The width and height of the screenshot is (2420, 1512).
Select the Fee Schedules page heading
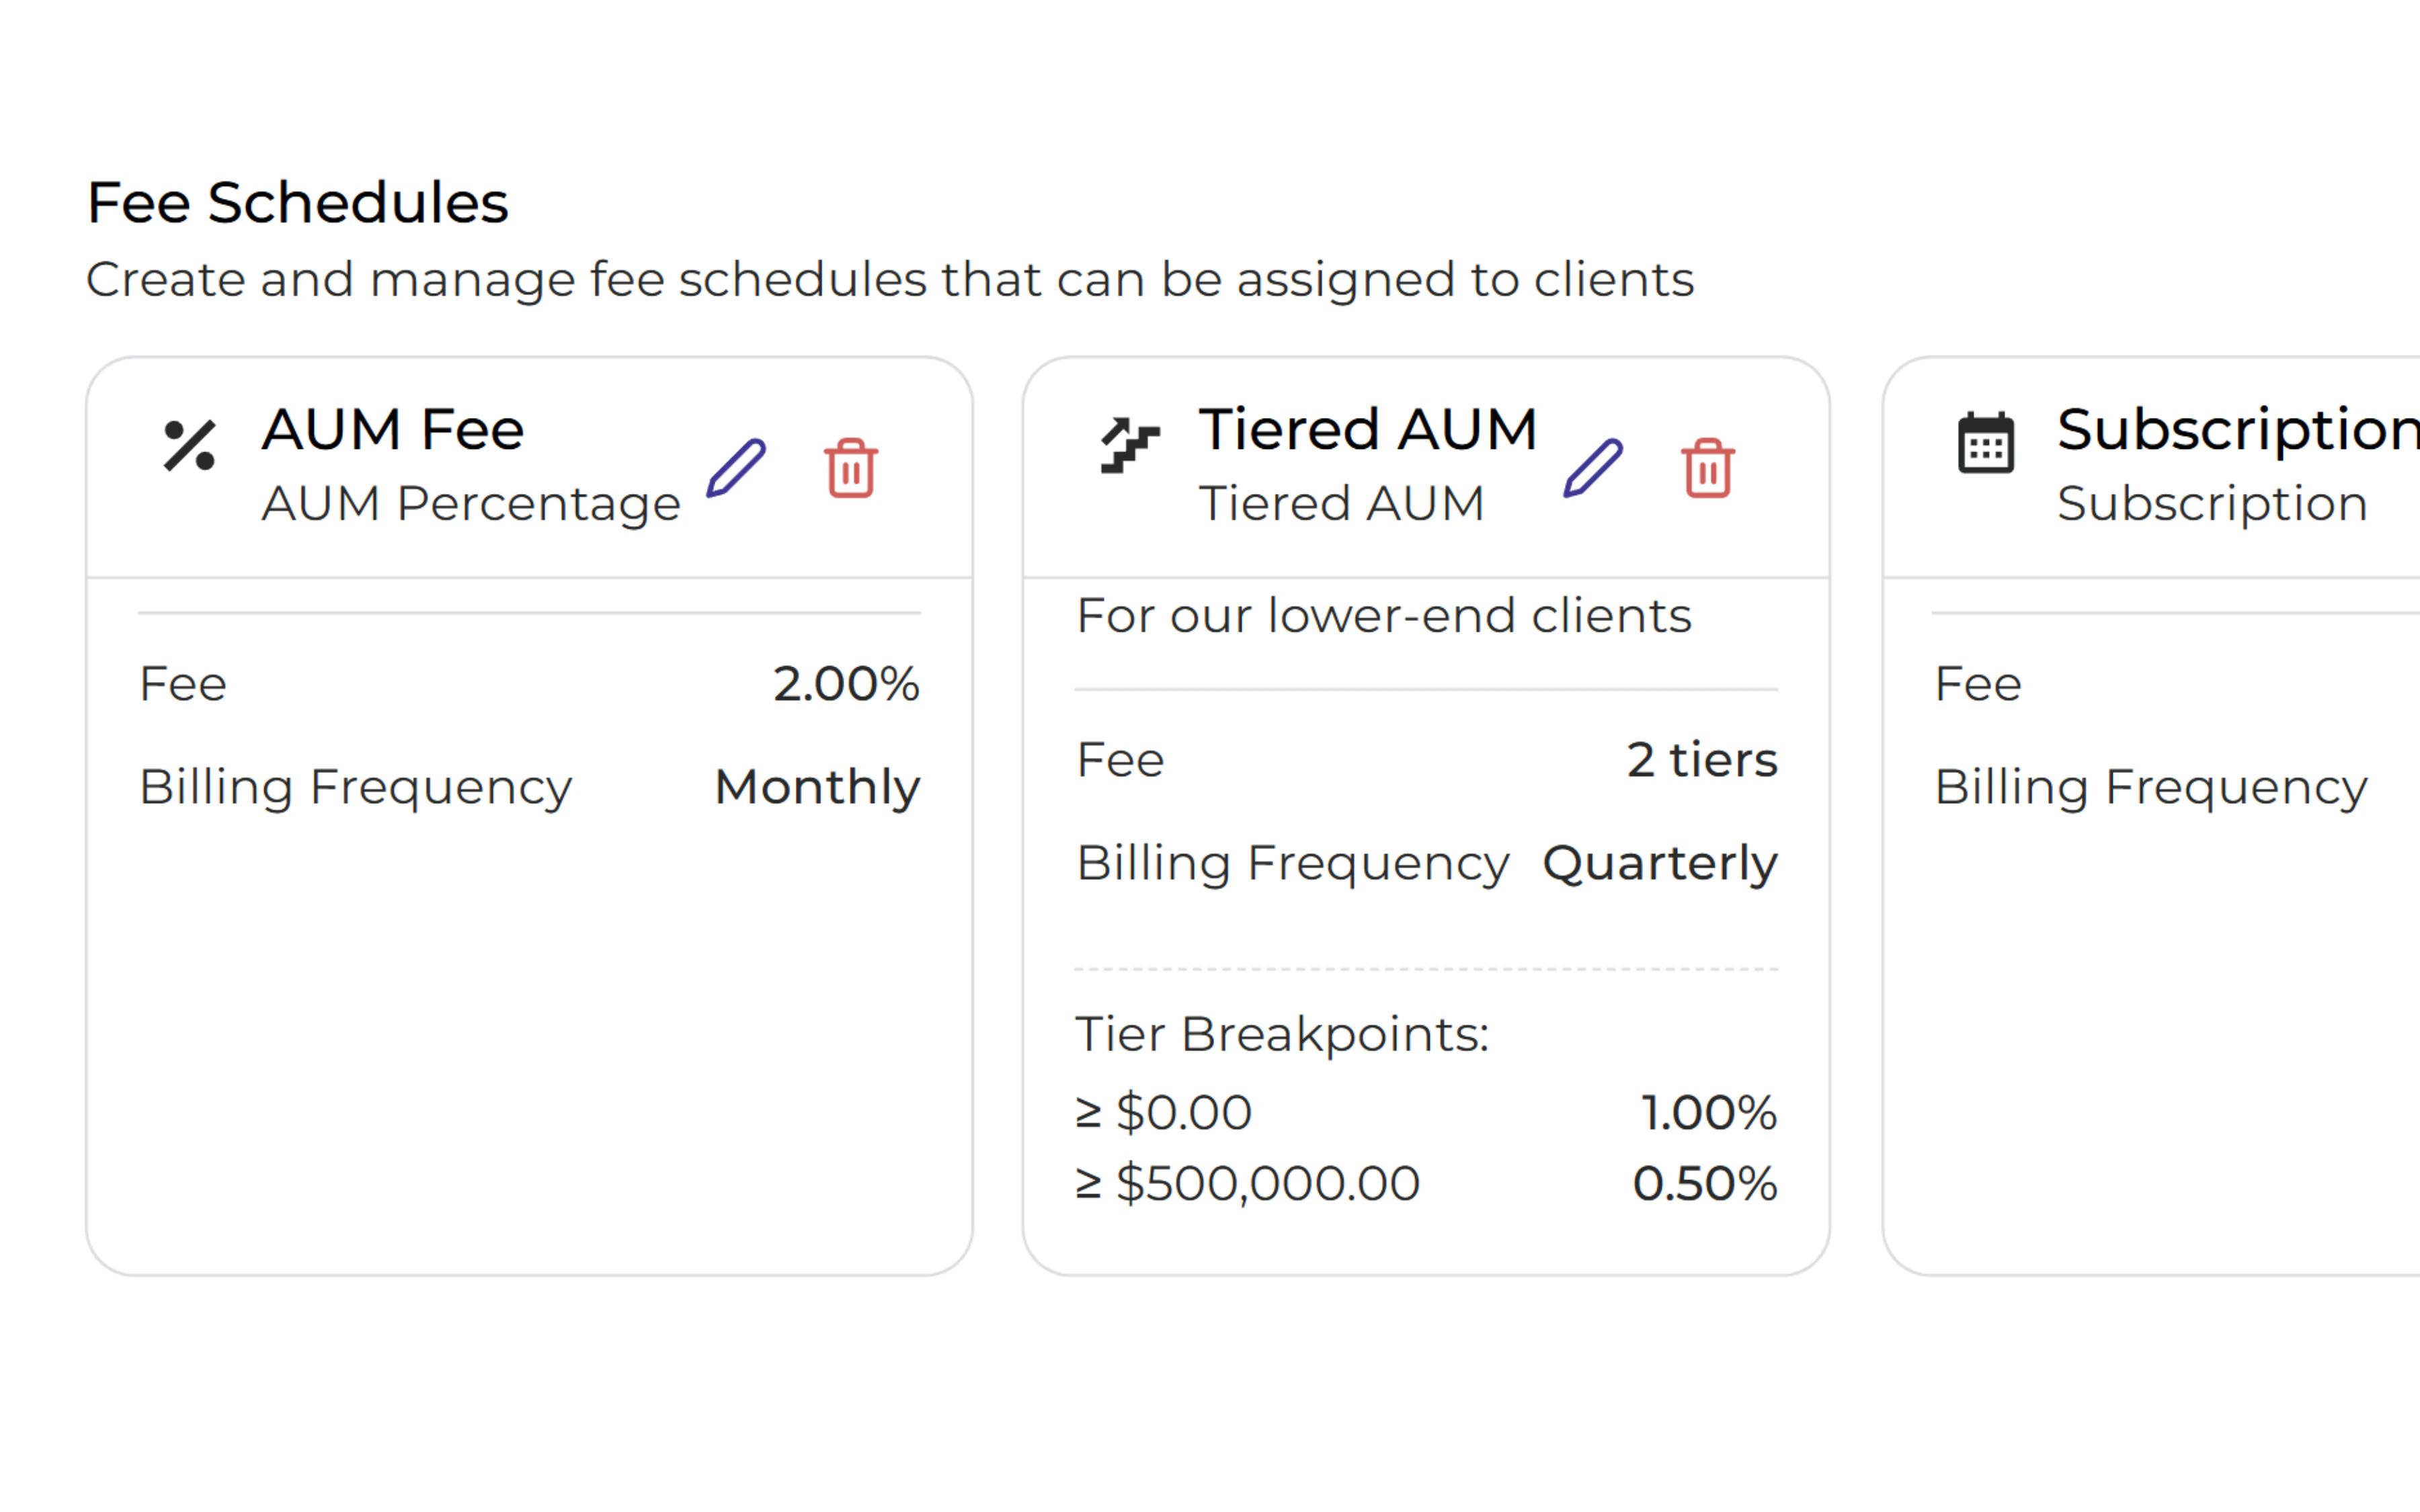(297, 202)
